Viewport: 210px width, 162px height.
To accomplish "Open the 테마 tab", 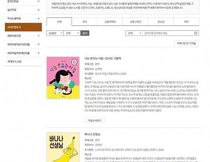I will 186,22.
